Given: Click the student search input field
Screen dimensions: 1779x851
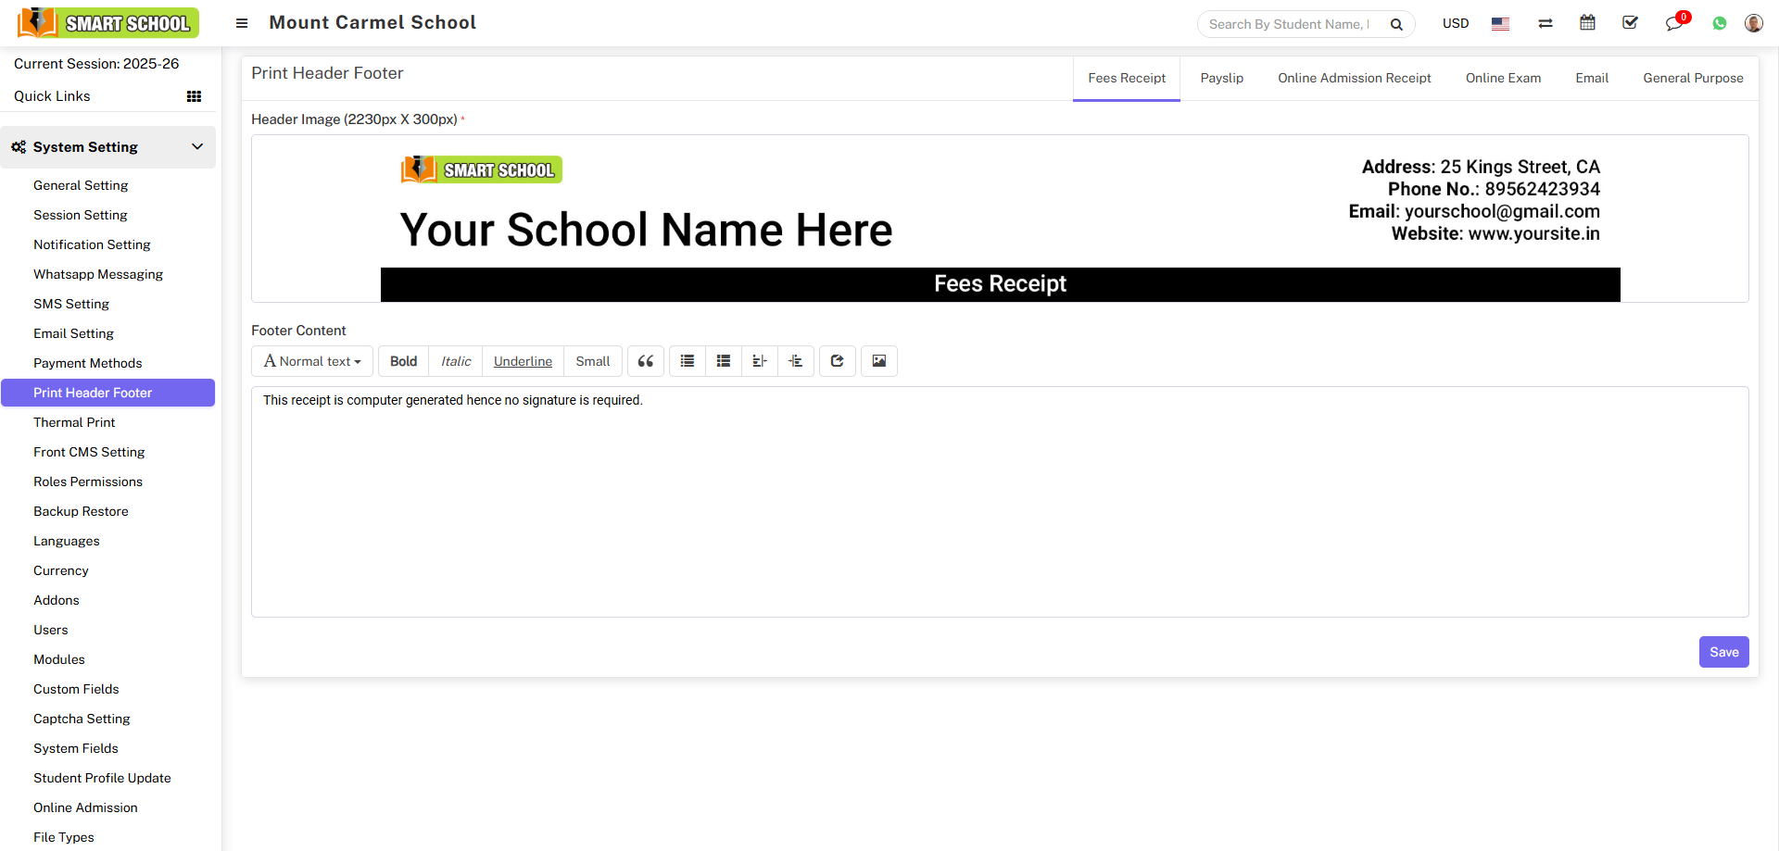Looking at the screenshot, I should point(1289,24).
